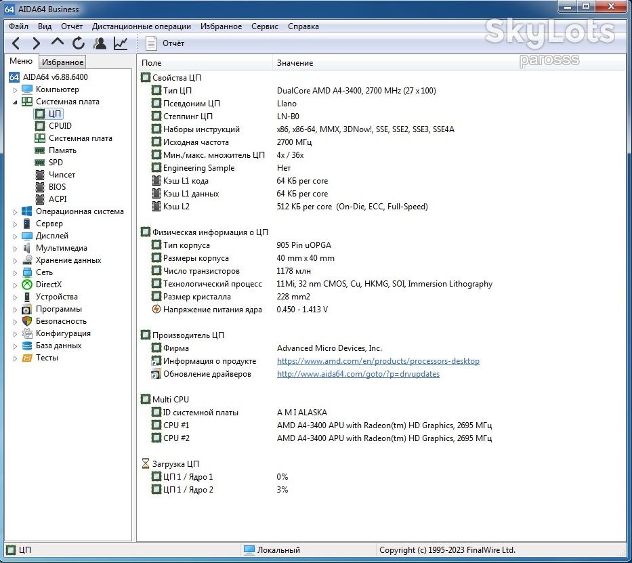The image size is (632, 563).
Task: Expand the Компьютер tree node
Action: (x=16, y=89)
